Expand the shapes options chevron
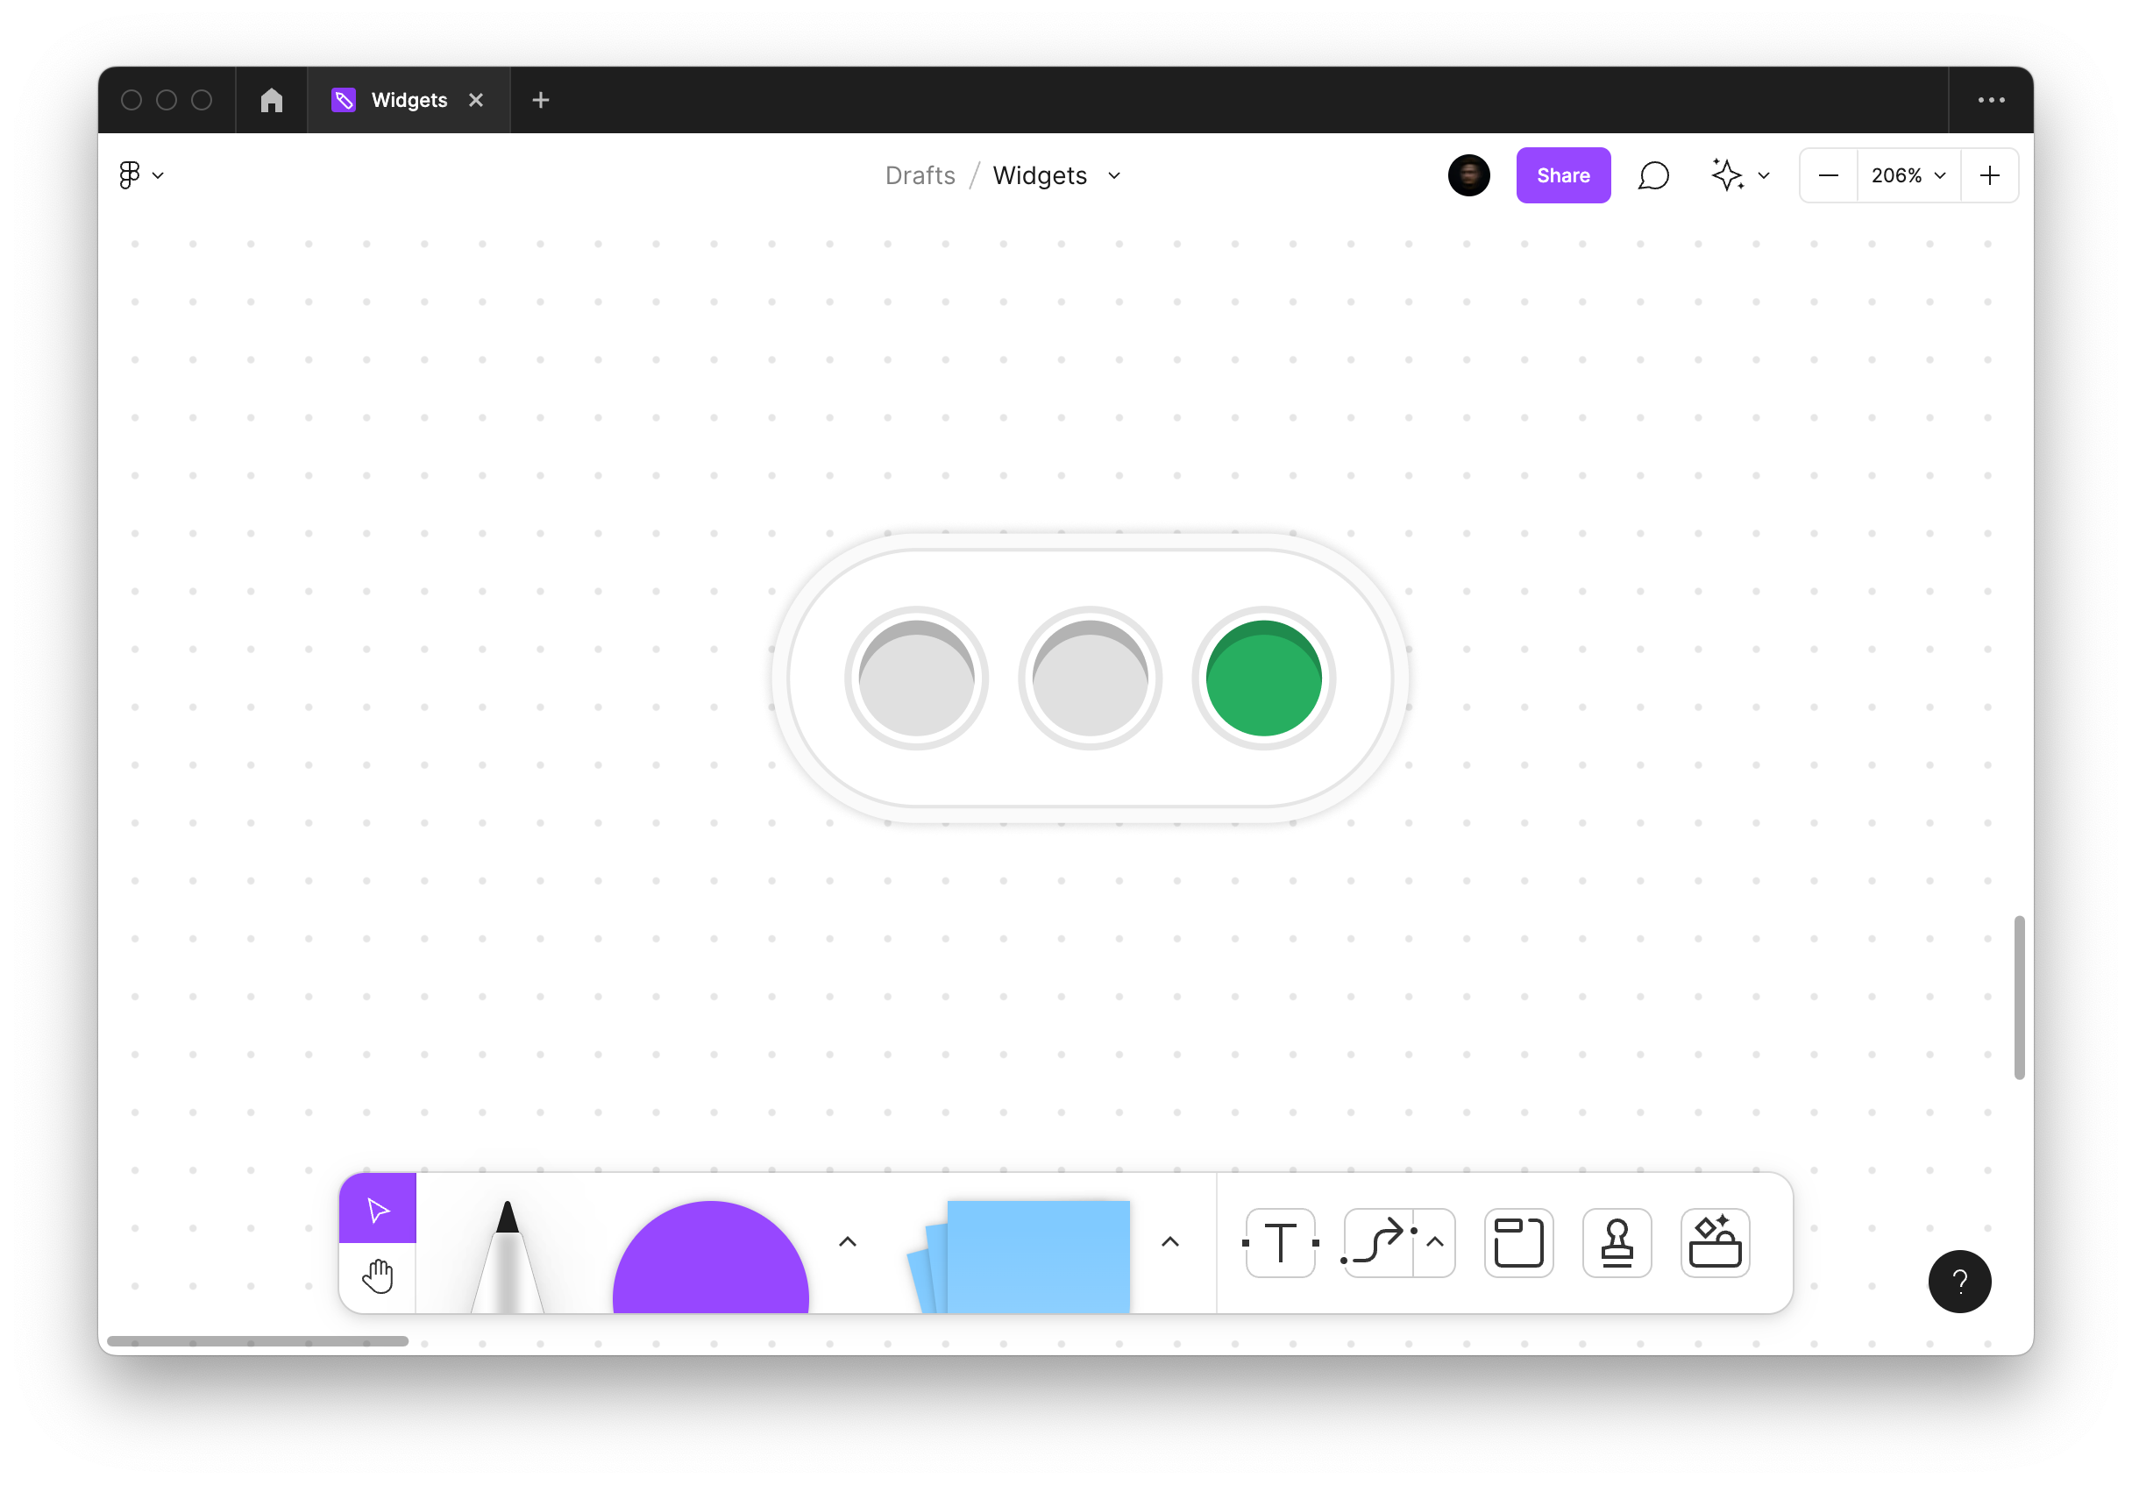2132x1485 pixels. pyautogui.click(x=847, y=1242)
